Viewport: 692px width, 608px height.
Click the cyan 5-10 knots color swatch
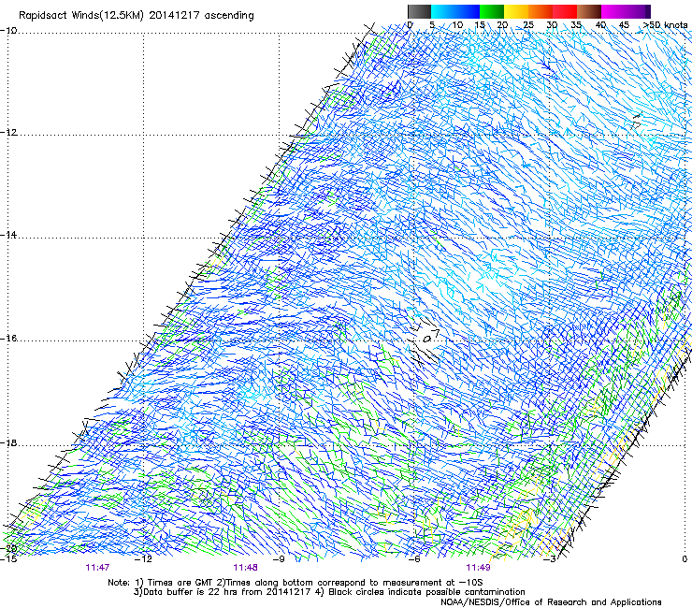tap(443, 11)
